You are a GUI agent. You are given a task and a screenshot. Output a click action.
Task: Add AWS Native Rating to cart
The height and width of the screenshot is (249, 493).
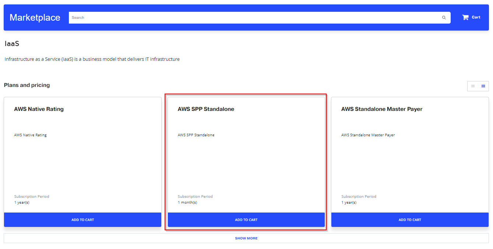coord(82,220)
